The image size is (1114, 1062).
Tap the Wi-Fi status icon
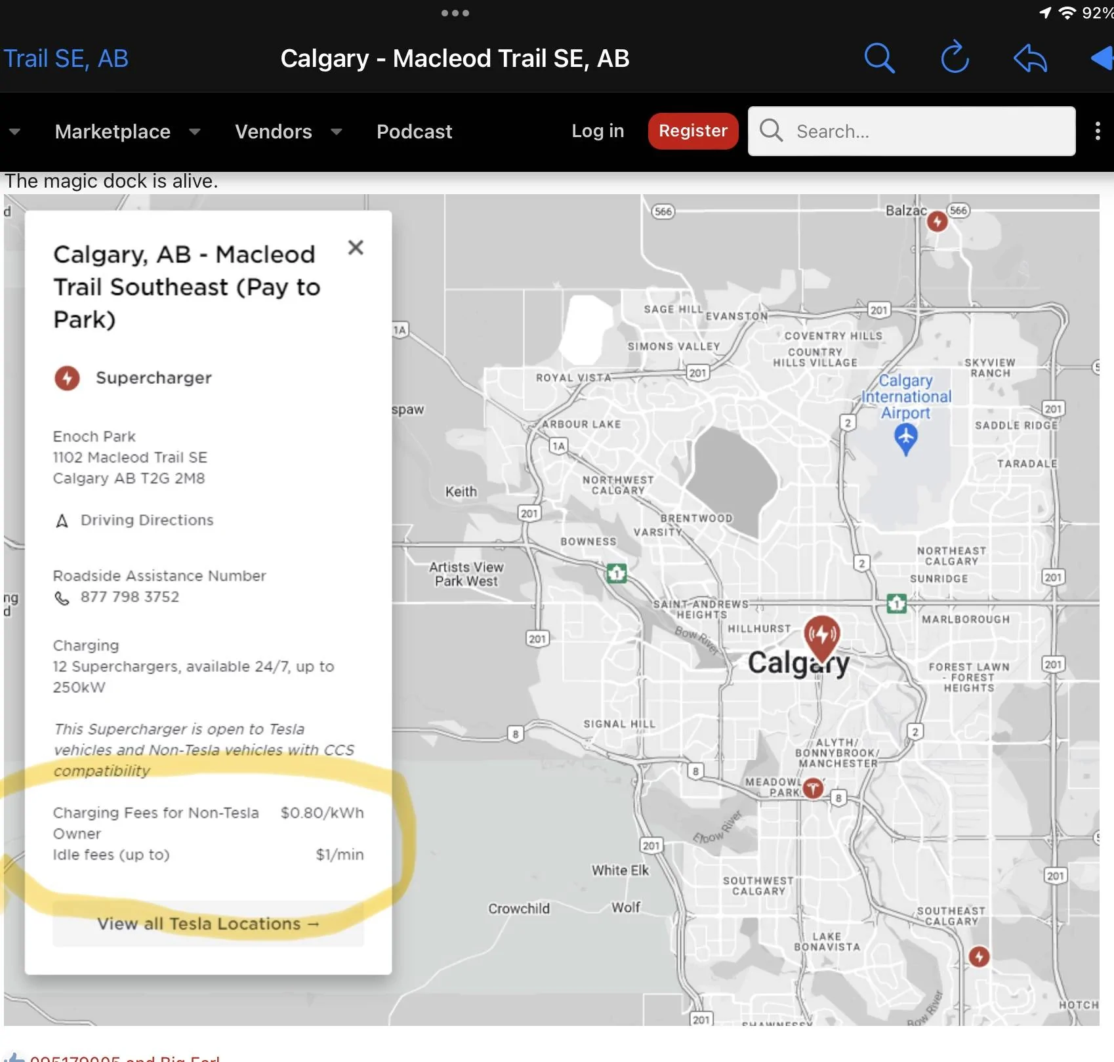pyautogui.click(x=1067, y=12)
